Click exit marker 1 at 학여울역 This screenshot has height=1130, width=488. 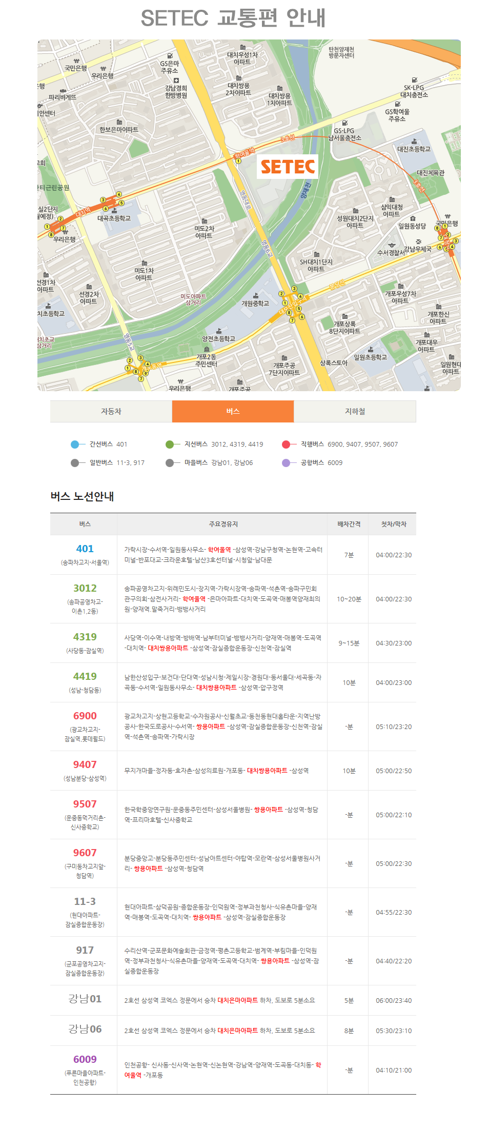pyautogui.click(x=238, y=161)
